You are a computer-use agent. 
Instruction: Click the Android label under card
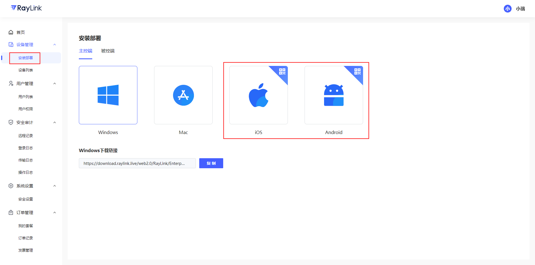(334, 132)
